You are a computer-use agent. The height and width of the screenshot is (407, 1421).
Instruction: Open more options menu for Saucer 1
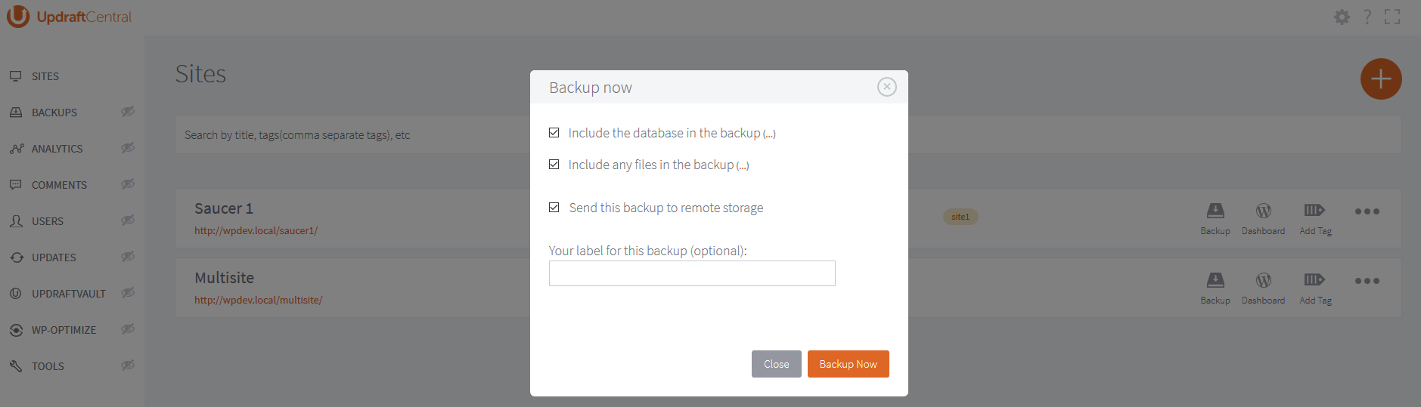[x=1367, y=211]
